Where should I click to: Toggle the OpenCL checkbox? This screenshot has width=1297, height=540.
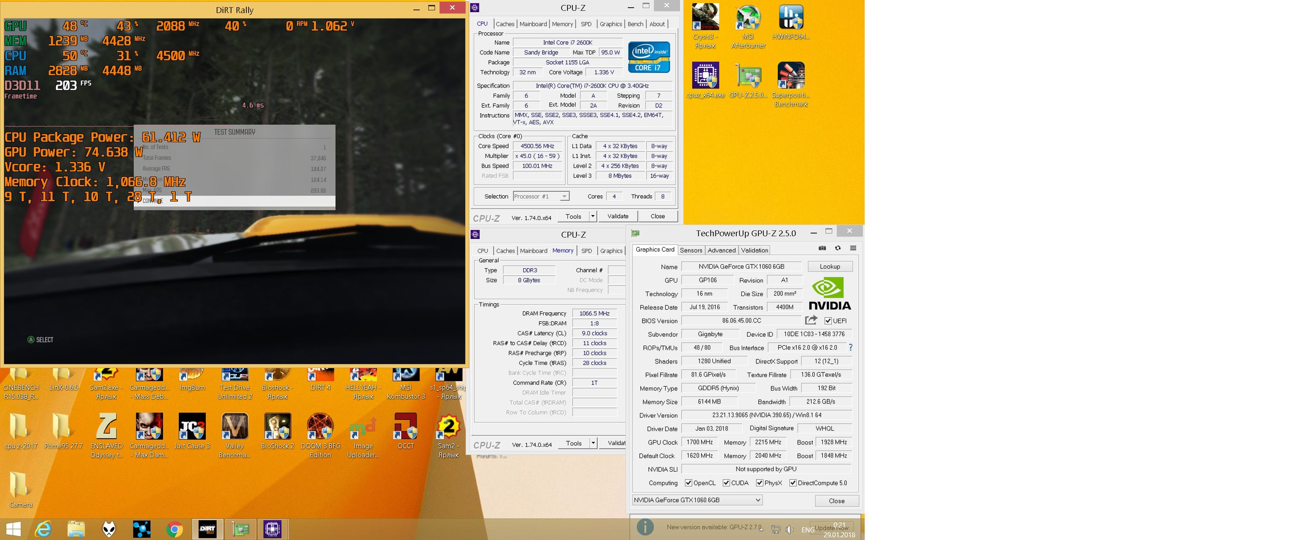tap(688, 483)
